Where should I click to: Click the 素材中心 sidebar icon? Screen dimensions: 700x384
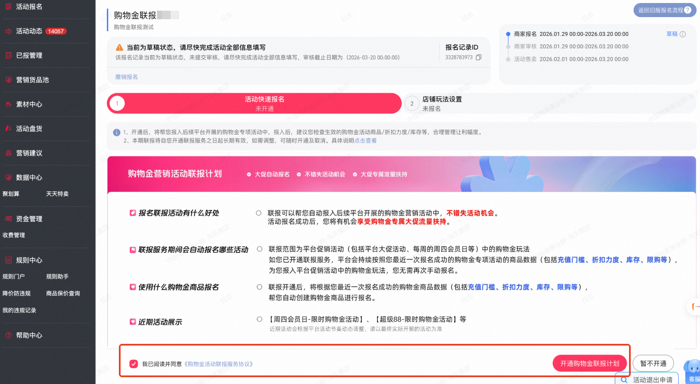8,104
